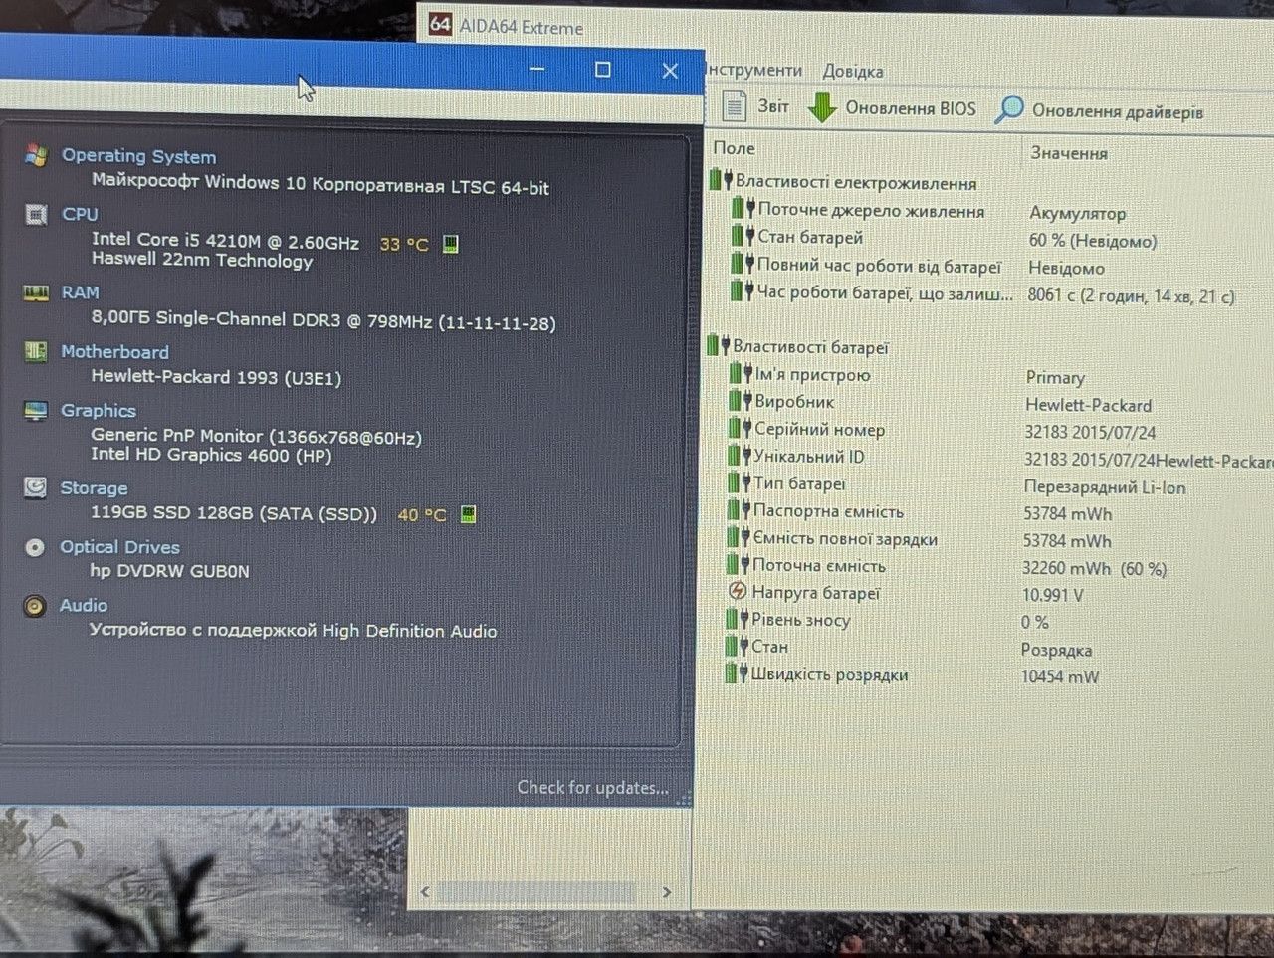Click the green temperature icon beside 33 °C

tap(451, 244)
